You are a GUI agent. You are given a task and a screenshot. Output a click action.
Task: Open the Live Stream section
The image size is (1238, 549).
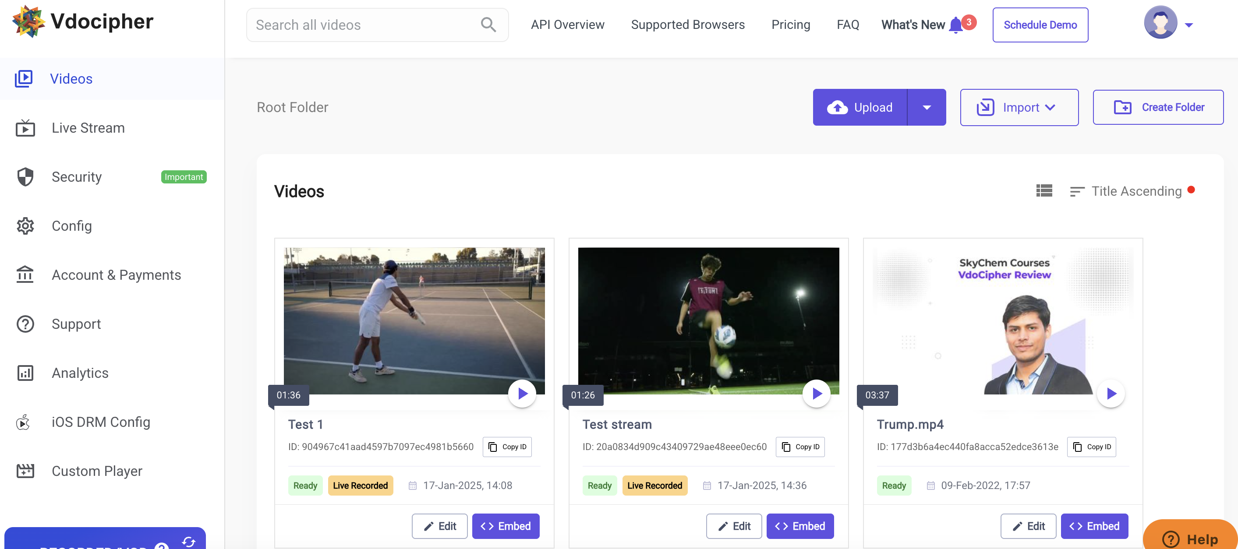88,128
